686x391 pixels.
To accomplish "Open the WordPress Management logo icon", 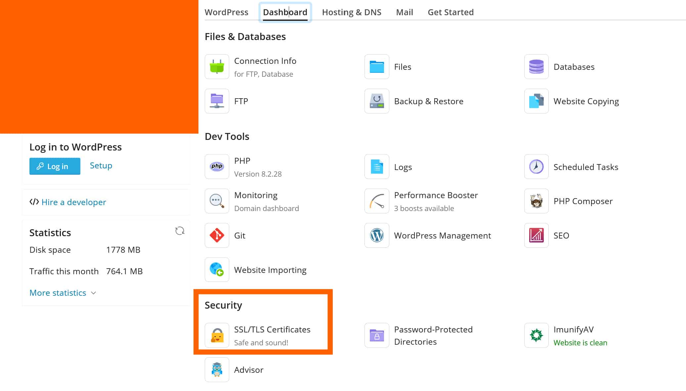I will tap(377, 236).
